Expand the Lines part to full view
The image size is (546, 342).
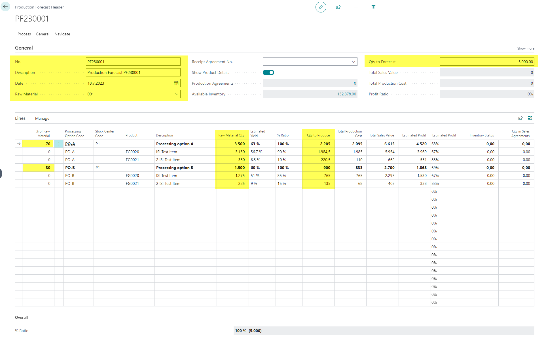click(530, 118)
